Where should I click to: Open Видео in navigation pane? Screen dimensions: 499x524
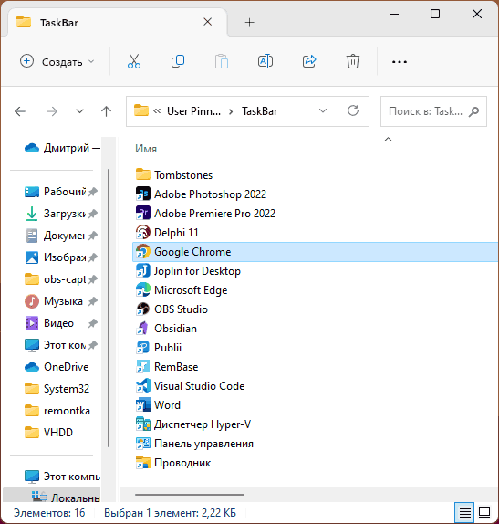point(61,323)
